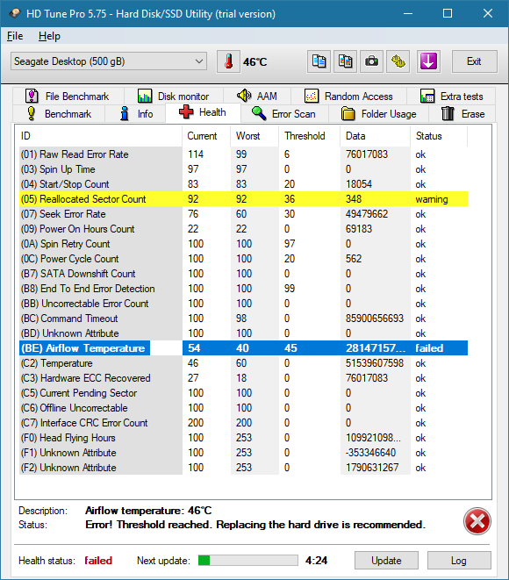Select the Start/Stop Count row
This screenshot has width=509, height=580.
243,184
